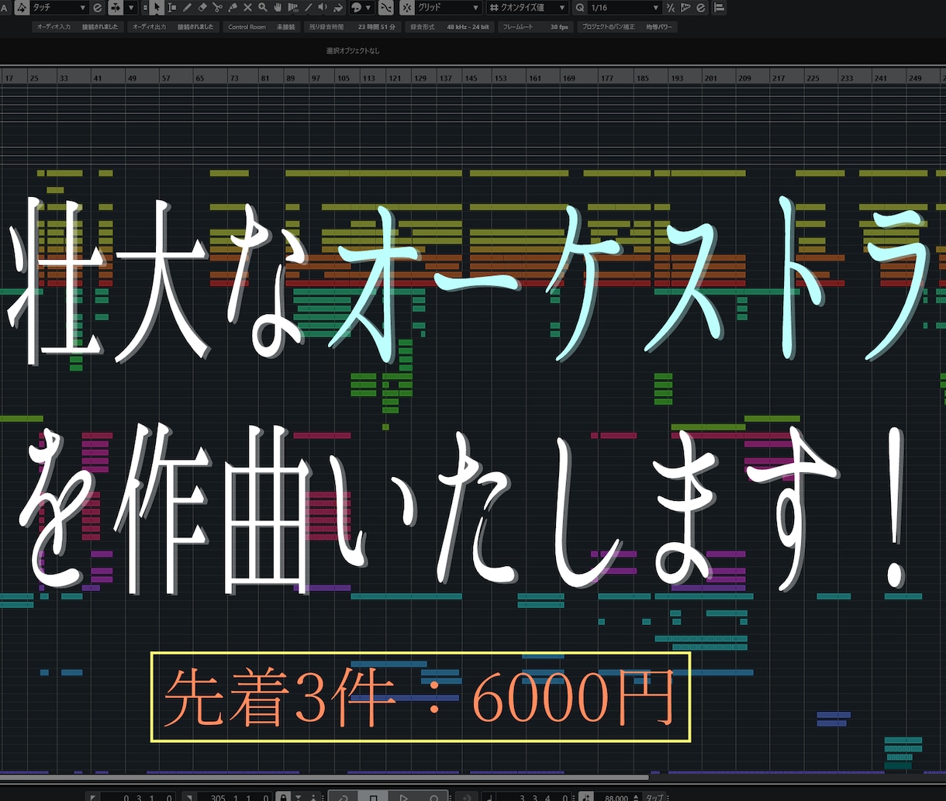This screenshot has height=801, width=946.
Task: Click フレームレート 30 fps field
Action: tap(536, 27)
